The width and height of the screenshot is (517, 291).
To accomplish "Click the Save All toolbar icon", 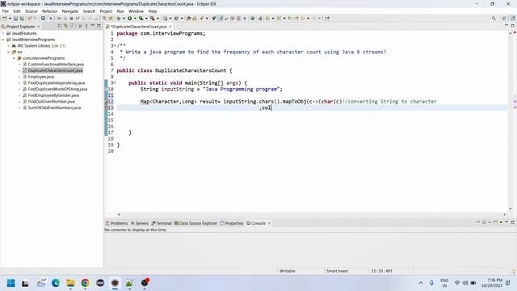I will [22, 19].
